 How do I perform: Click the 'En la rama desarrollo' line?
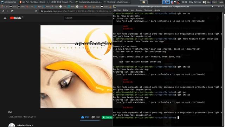point(126,16)
